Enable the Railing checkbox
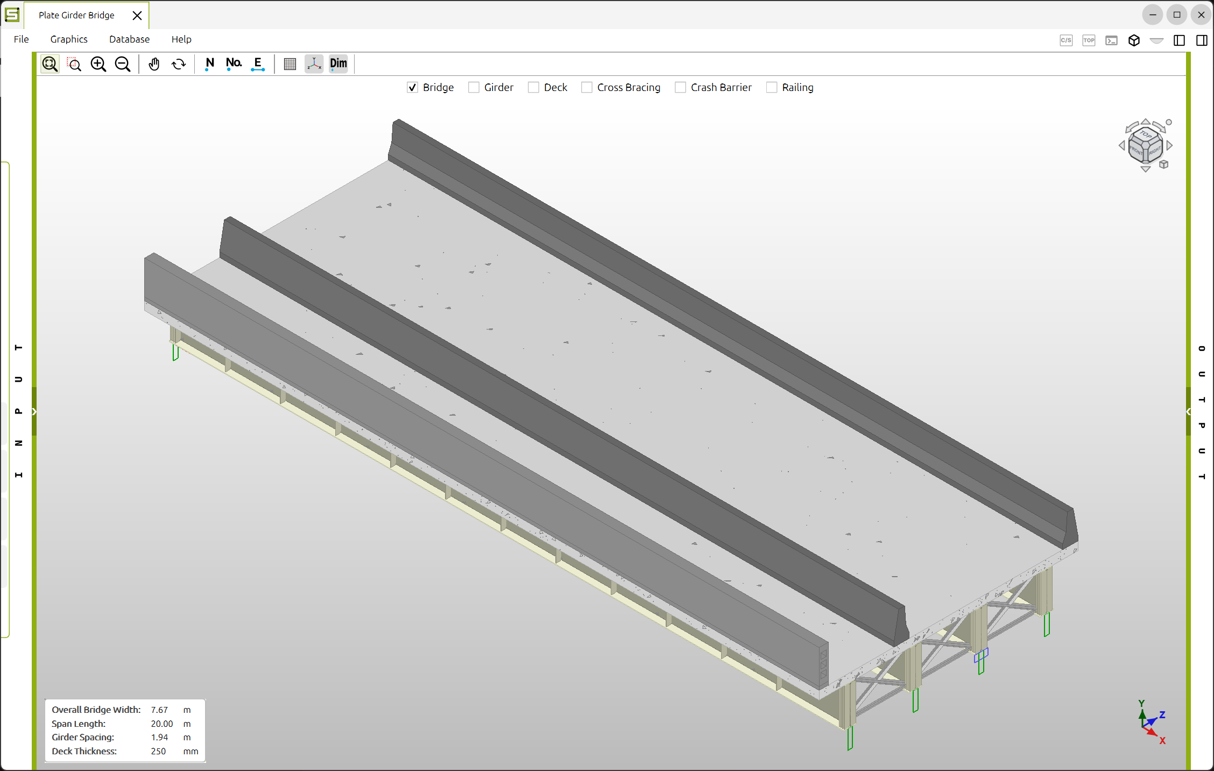 coord(772,87)
